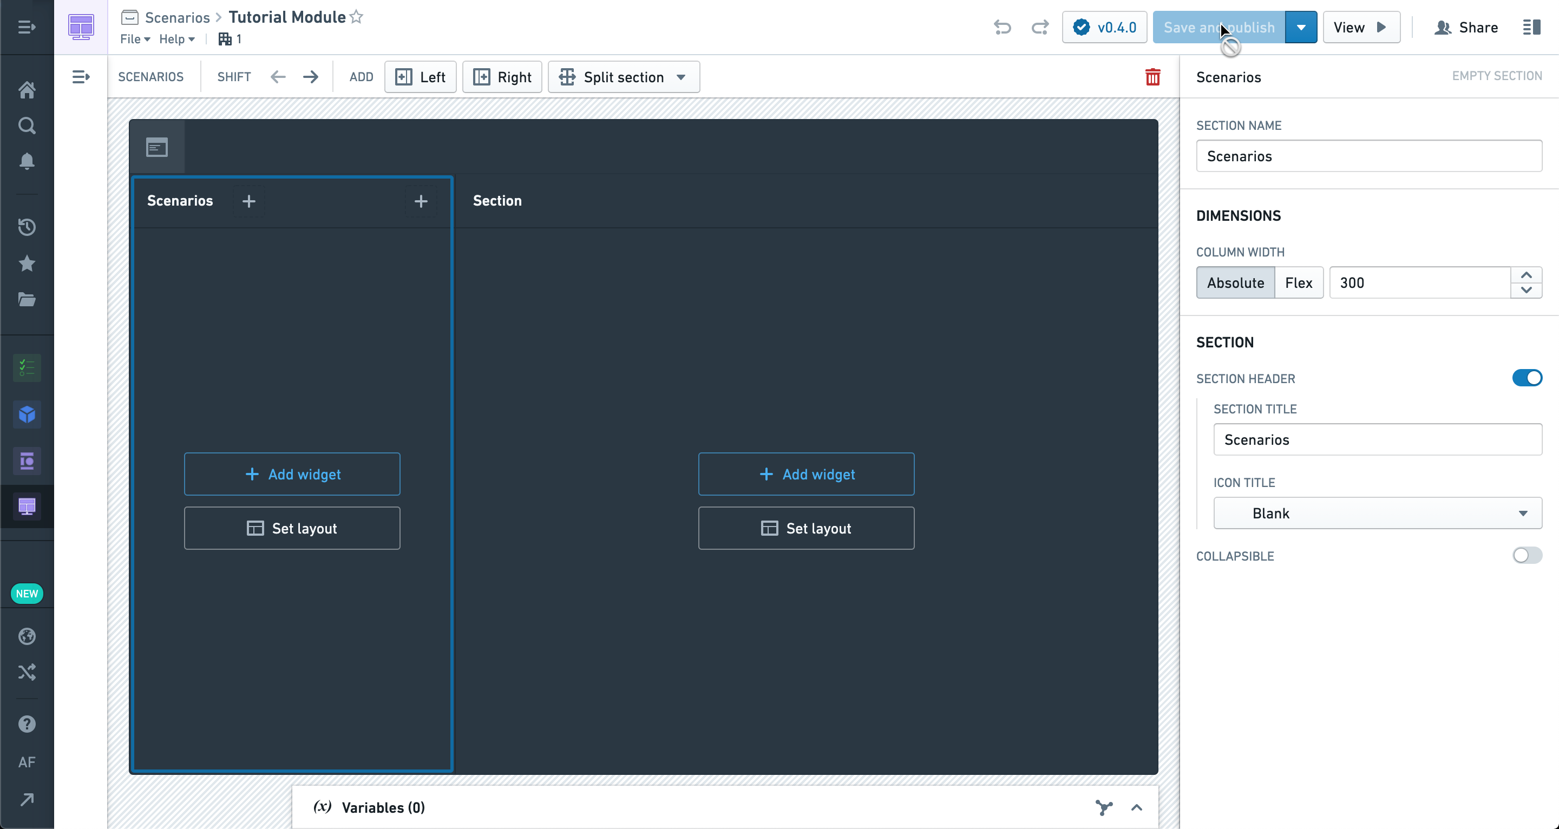Image resolution: width=1559 pixels, height=829 pixels.
Task: Open the blue cube app icon
Action: (27, 414)
